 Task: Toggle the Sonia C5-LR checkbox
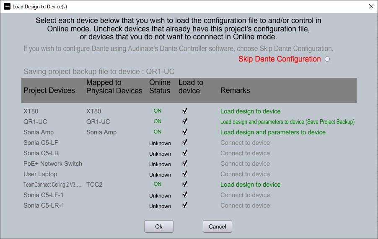click(x=185, y=153)
